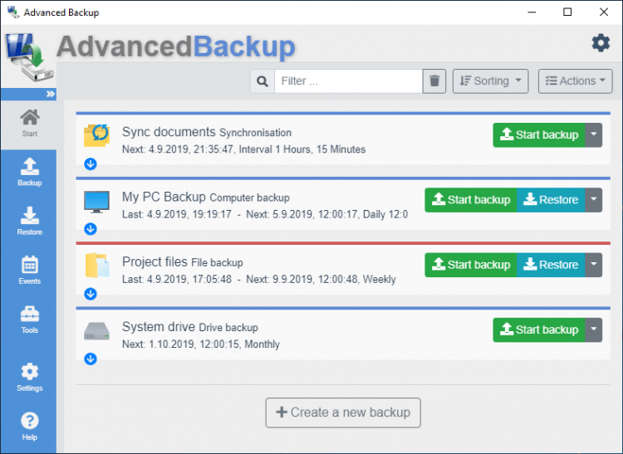The image size is (623, 454).
Task: Open the Sorting dropdown
Action: click(491, 81)
